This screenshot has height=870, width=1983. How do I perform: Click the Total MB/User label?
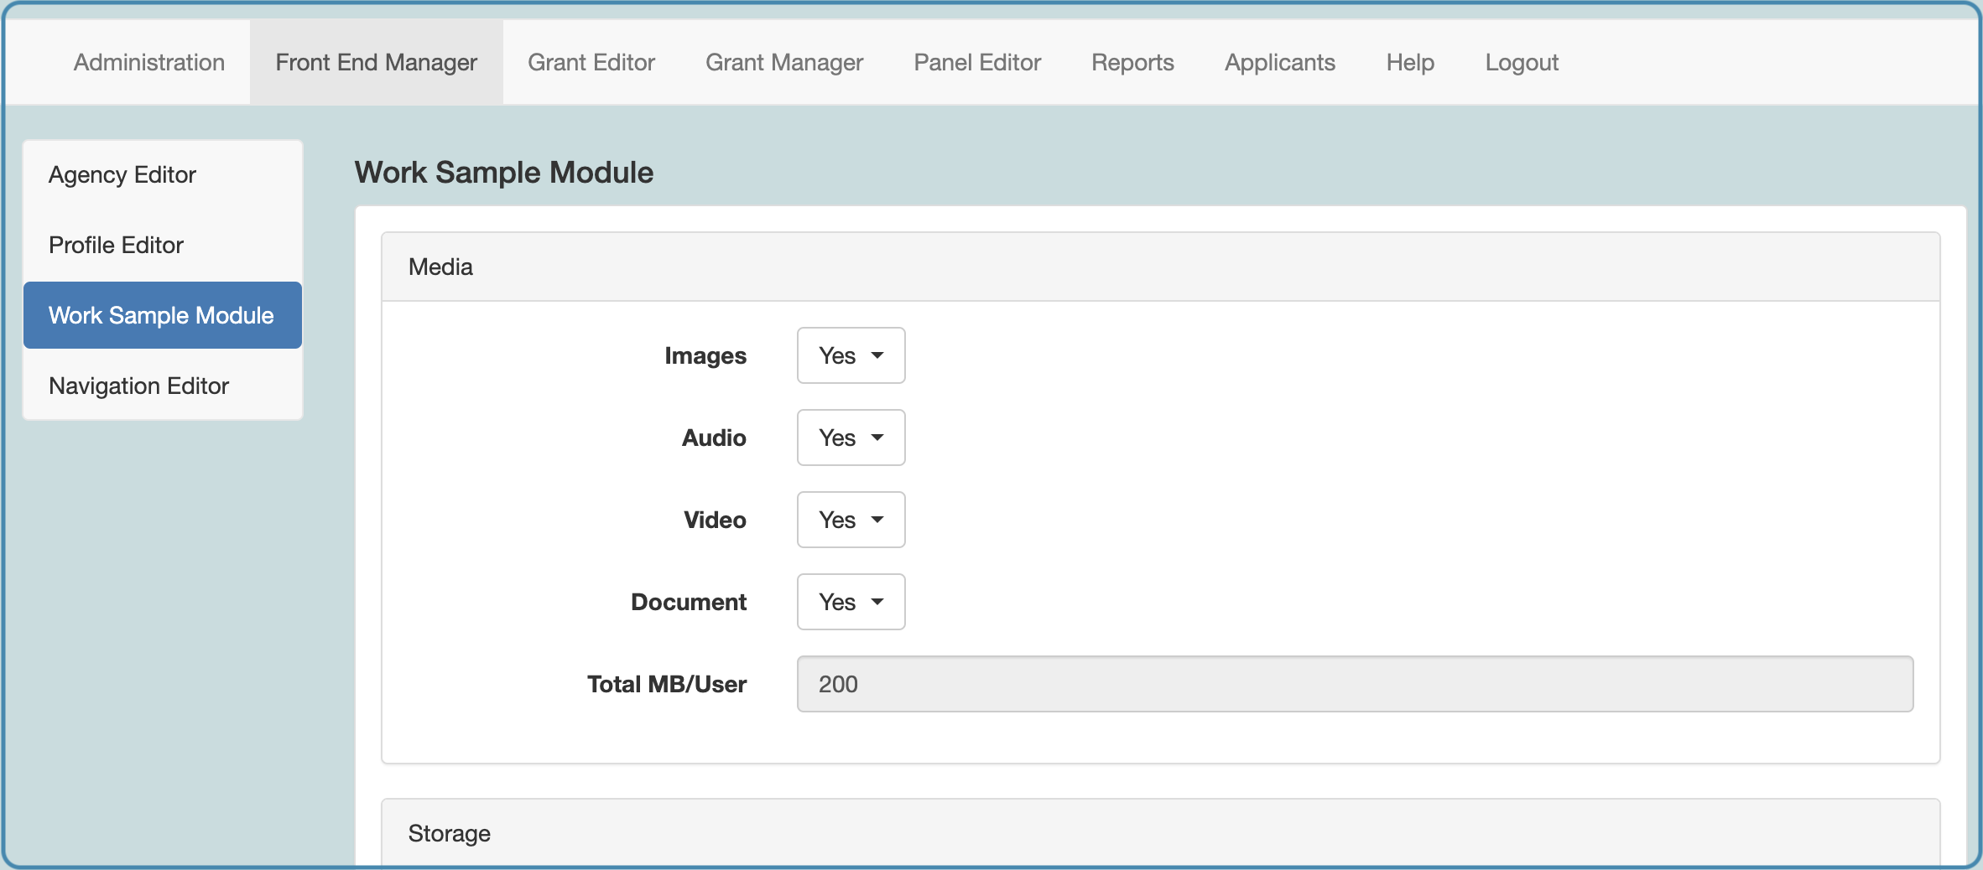[x=667, y=684]
